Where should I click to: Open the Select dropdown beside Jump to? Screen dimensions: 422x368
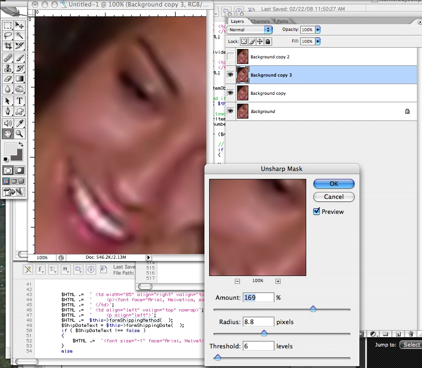tap(411, 345)
